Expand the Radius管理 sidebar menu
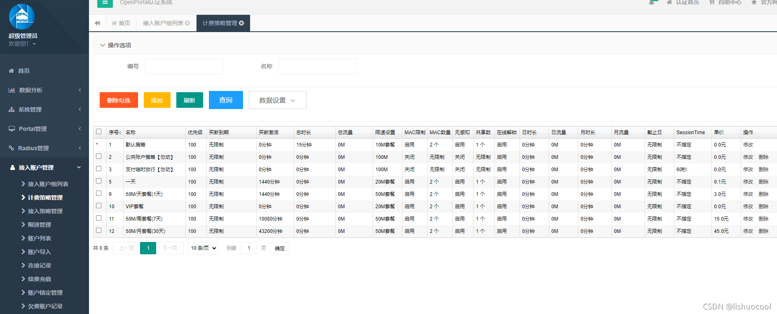 (80, 148)
